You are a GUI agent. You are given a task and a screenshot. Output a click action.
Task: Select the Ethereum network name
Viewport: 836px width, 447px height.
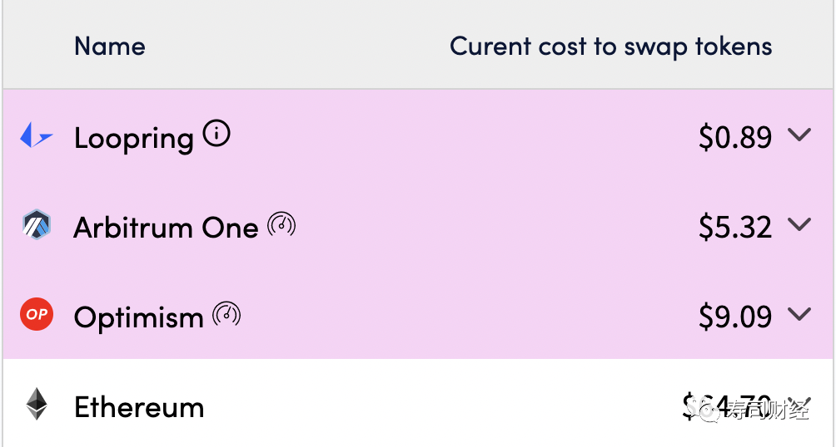[x=138, y=406]
